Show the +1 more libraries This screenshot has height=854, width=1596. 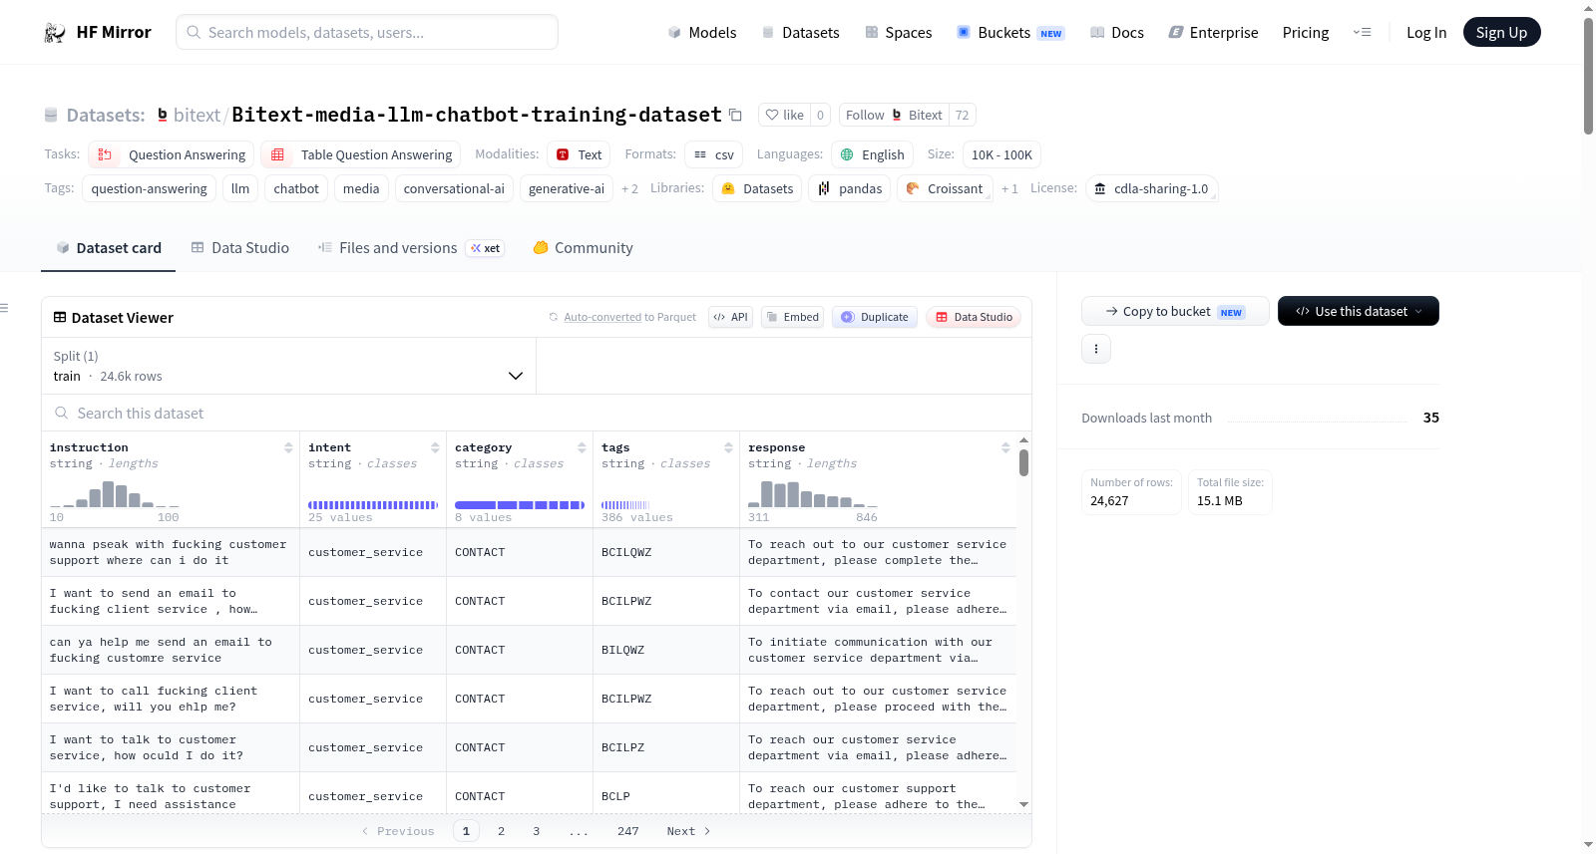[x=1009, y=188]
